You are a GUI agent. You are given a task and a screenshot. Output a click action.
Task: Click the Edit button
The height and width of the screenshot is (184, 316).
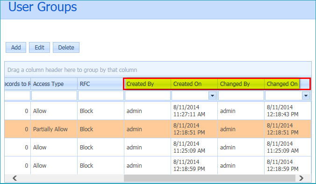[39, 48]
